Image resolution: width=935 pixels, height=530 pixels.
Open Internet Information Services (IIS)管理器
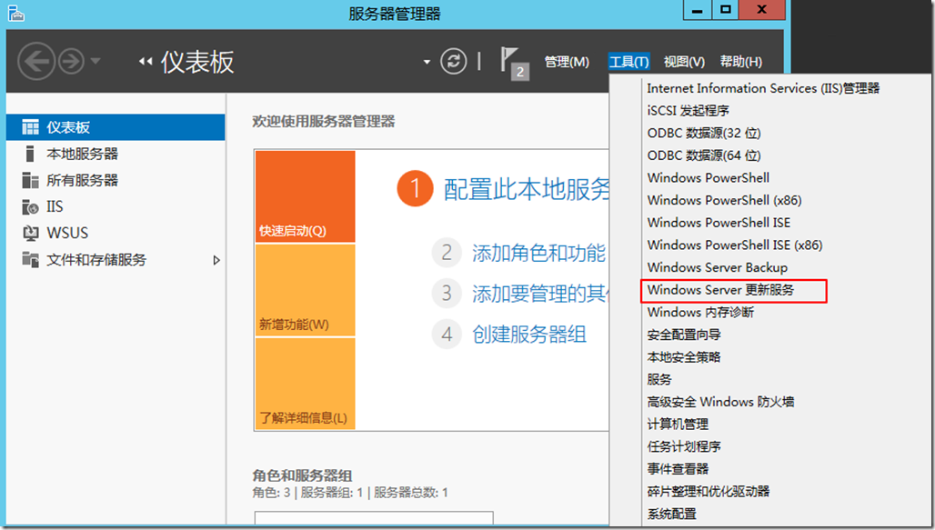[763, 88]
